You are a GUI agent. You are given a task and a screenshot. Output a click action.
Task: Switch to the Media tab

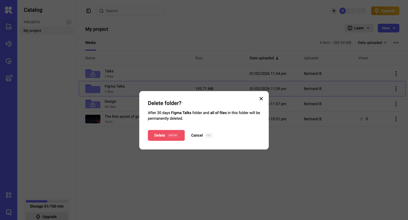(90, 43)
